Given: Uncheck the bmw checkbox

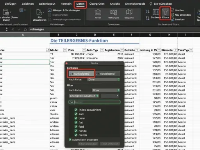Looking at the screenshot, I should [x=76, y=118].
